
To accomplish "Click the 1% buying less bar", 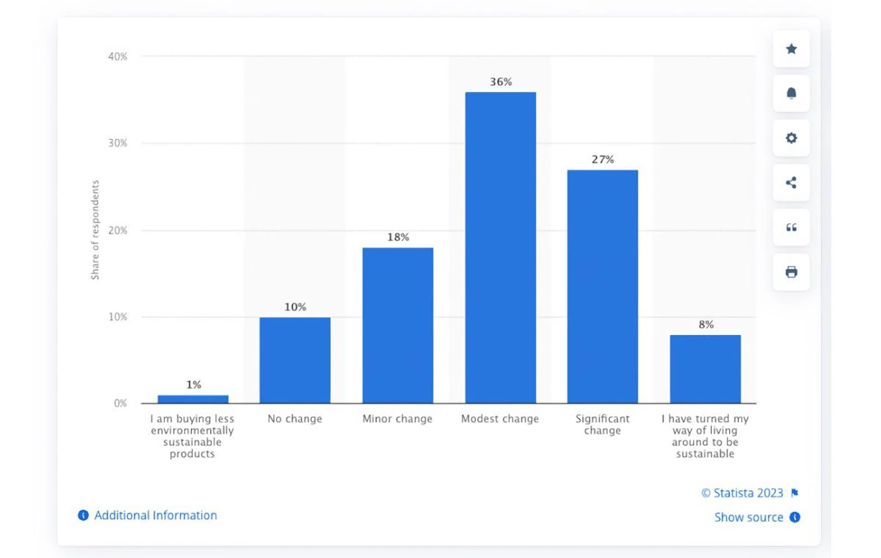I will (x=193, y=399).
